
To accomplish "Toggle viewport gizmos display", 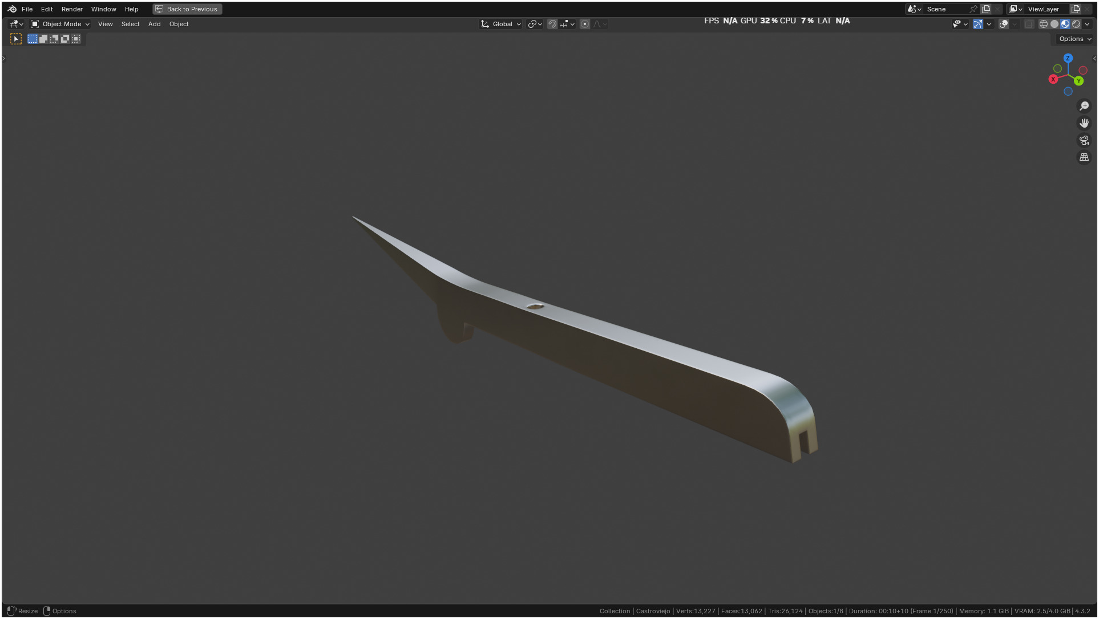I will click(x=978, y=24).
